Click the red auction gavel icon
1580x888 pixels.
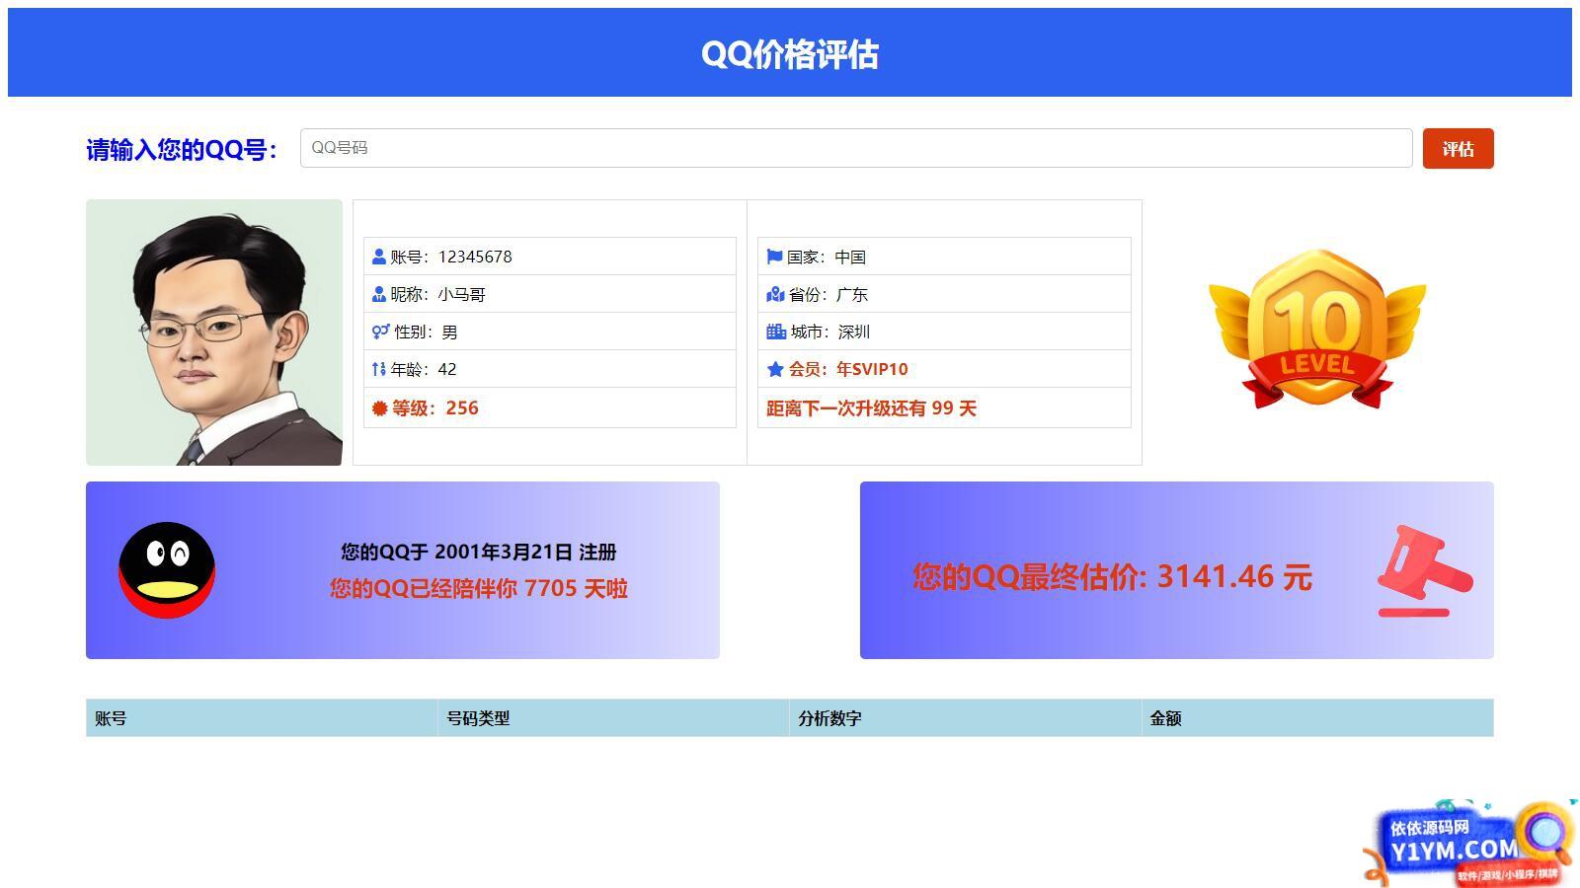pos(1425,570)
